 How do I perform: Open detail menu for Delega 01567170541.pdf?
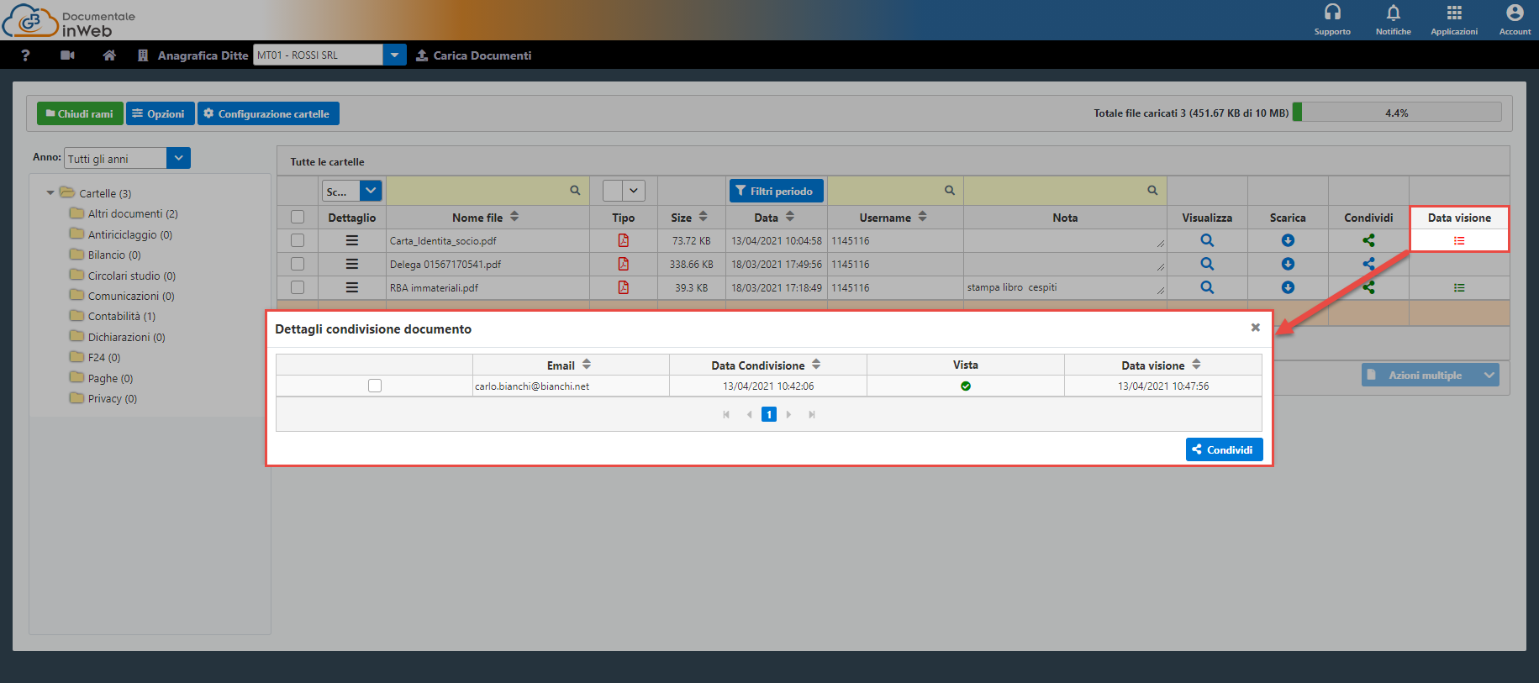352,264
